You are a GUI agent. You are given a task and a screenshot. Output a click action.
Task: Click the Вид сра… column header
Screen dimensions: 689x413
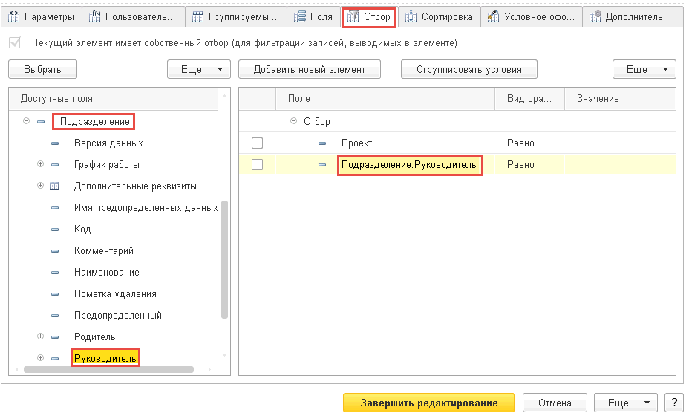(x=529, y=99)
